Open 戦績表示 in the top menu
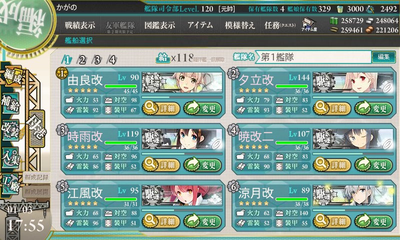This screenshot has height=240, width=400. [80, 25]
